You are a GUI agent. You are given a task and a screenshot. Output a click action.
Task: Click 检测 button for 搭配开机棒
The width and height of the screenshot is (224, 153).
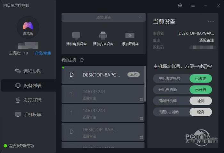[x=201, y=101]
